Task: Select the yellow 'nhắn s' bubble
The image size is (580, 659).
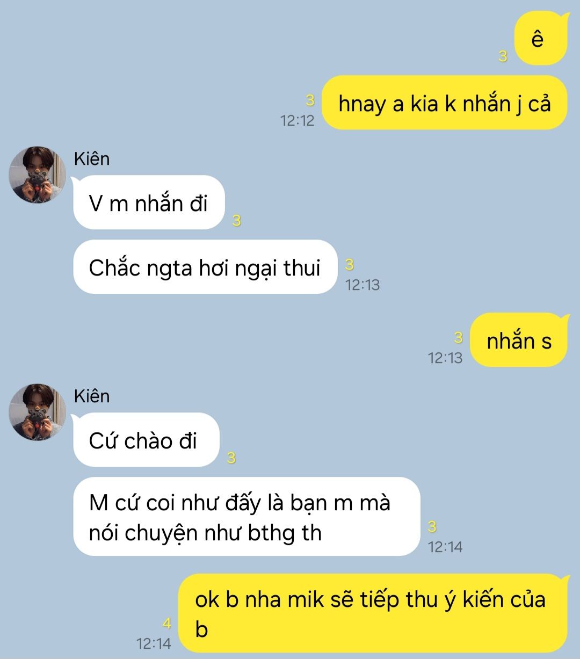Action: (x=519, y=340)
